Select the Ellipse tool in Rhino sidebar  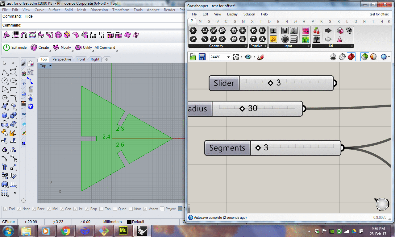click(13, 81)
